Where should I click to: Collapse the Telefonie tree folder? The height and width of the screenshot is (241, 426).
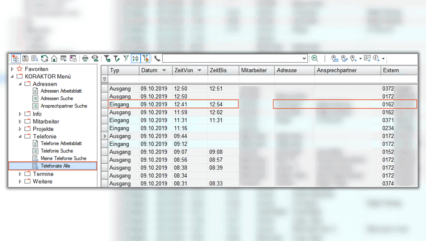point(20,136)
